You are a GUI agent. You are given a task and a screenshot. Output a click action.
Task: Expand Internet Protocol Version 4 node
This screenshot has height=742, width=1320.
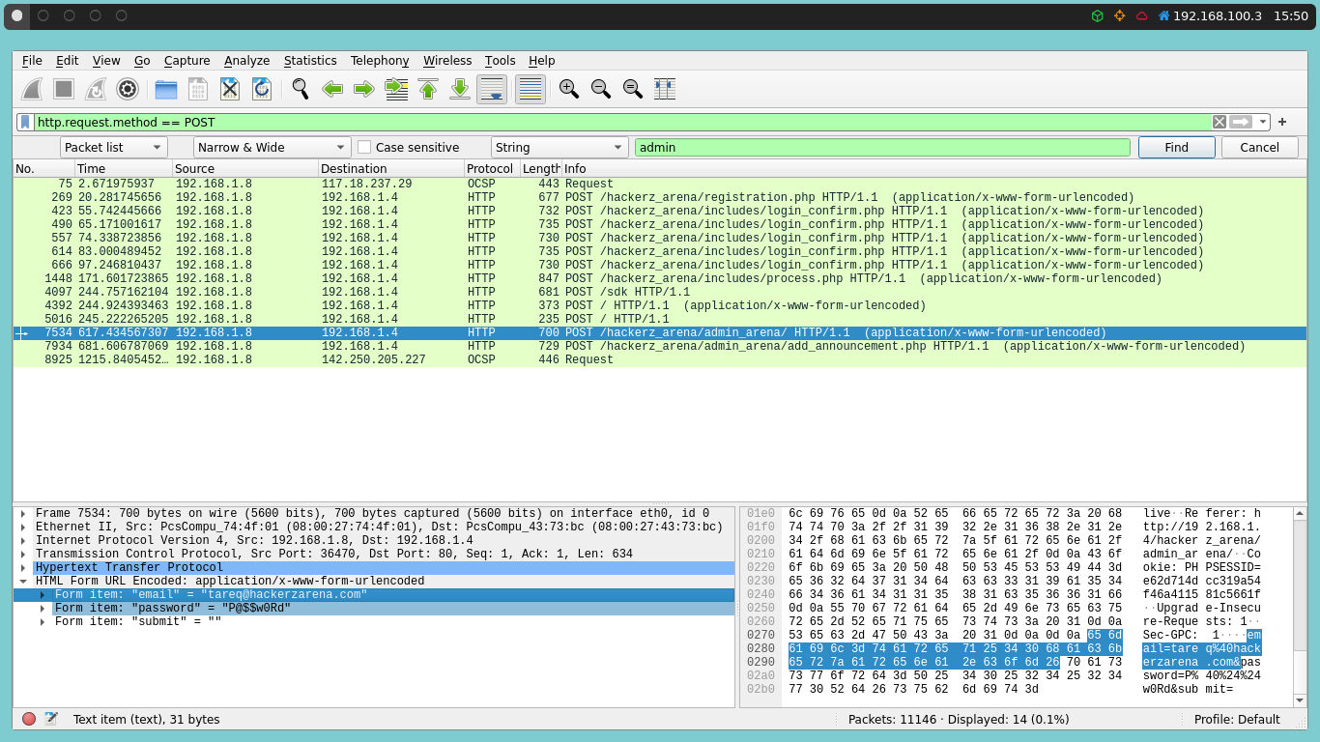[x=23, y=541]
